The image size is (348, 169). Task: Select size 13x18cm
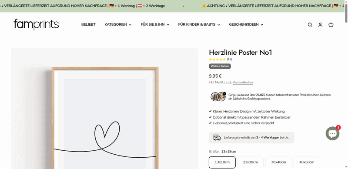(x=222, y=162)
